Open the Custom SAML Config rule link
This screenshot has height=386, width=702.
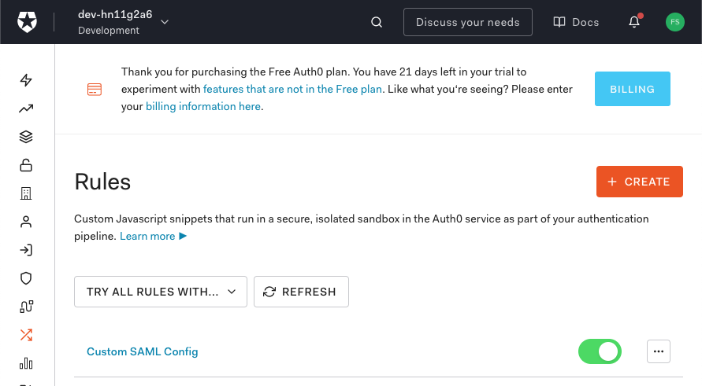(x=142, y=351)
